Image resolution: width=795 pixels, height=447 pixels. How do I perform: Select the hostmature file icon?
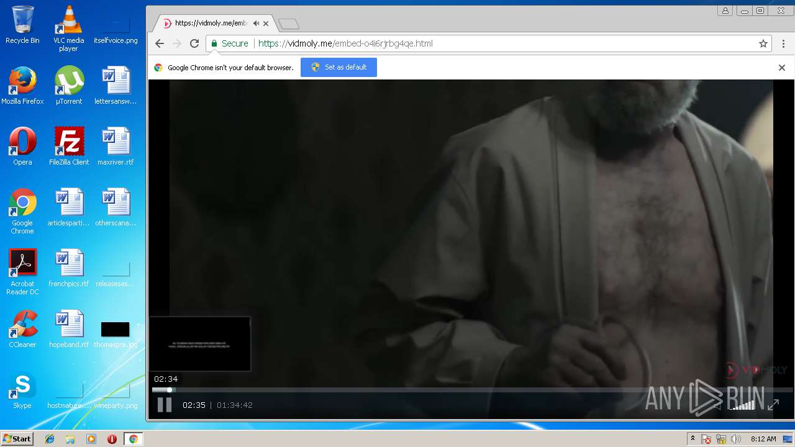coord(68,396)
